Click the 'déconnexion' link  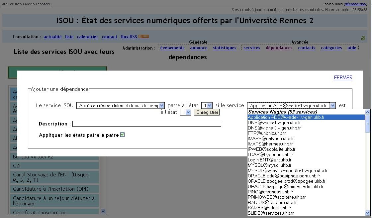pyautogui.click(x=355, y=4)
